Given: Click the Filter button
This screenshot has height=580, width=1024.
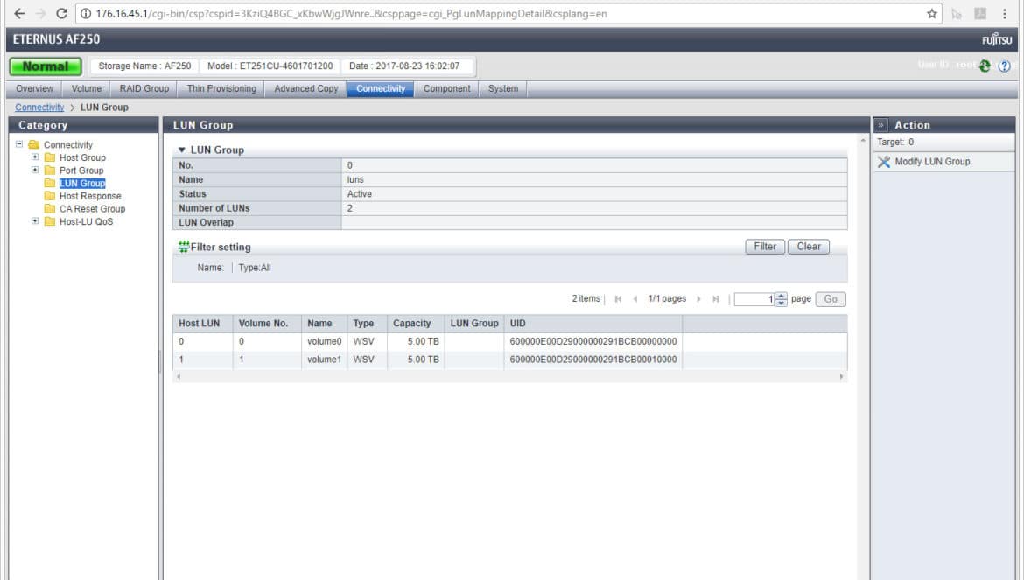Looking at the screenshot, I should (x=765, y=247).
